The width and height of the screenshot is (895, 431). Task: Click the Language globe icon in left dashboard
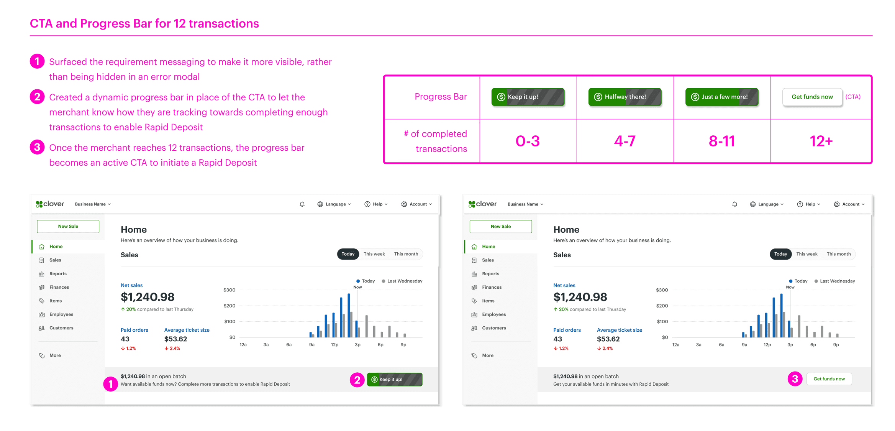(320, 204)
